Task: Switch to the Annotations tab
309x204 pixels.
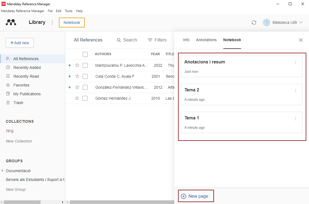Action: [x=206, y=40]
